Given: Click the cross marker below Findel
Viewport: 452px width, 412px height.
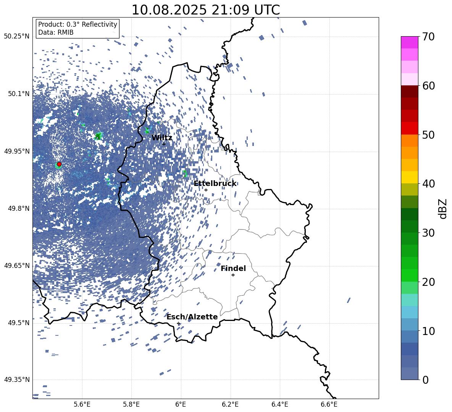Looking at the screenshot, I should coord(233,275).
